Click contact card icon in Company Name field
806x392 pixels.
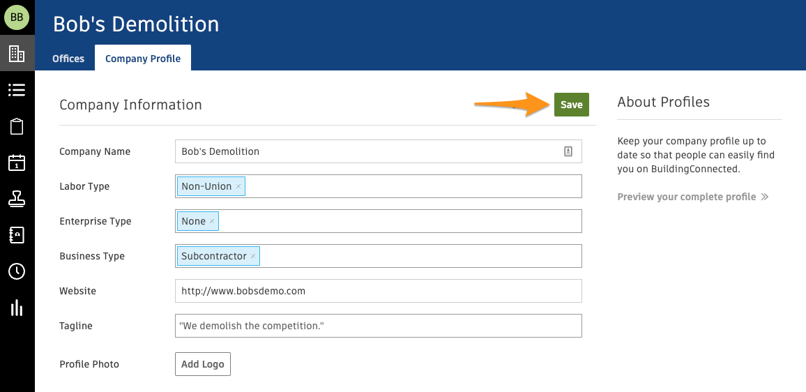coord(568,151)
